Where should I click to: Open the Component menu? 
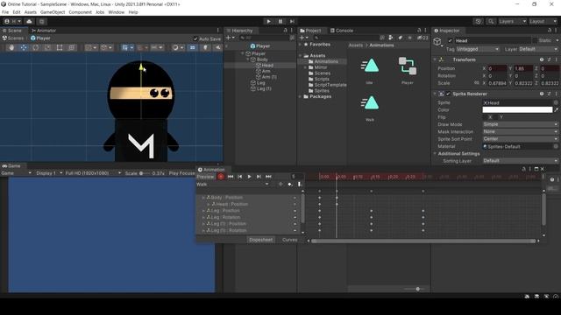80,12
